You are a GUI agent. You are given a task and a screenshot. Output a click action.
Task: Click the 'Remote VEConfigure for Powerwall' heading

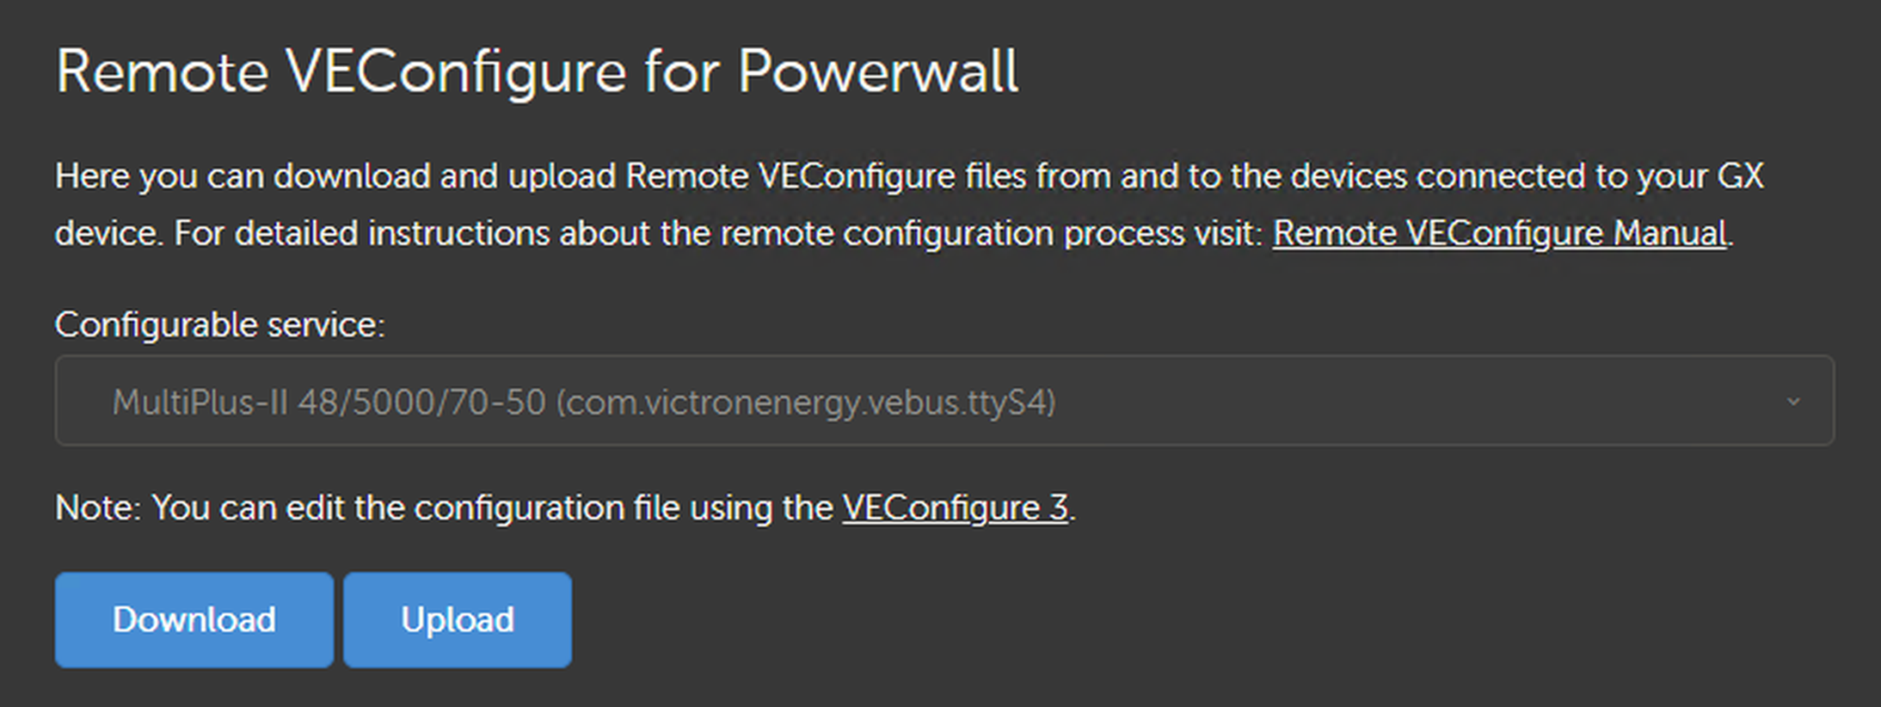tap(537, 71)
